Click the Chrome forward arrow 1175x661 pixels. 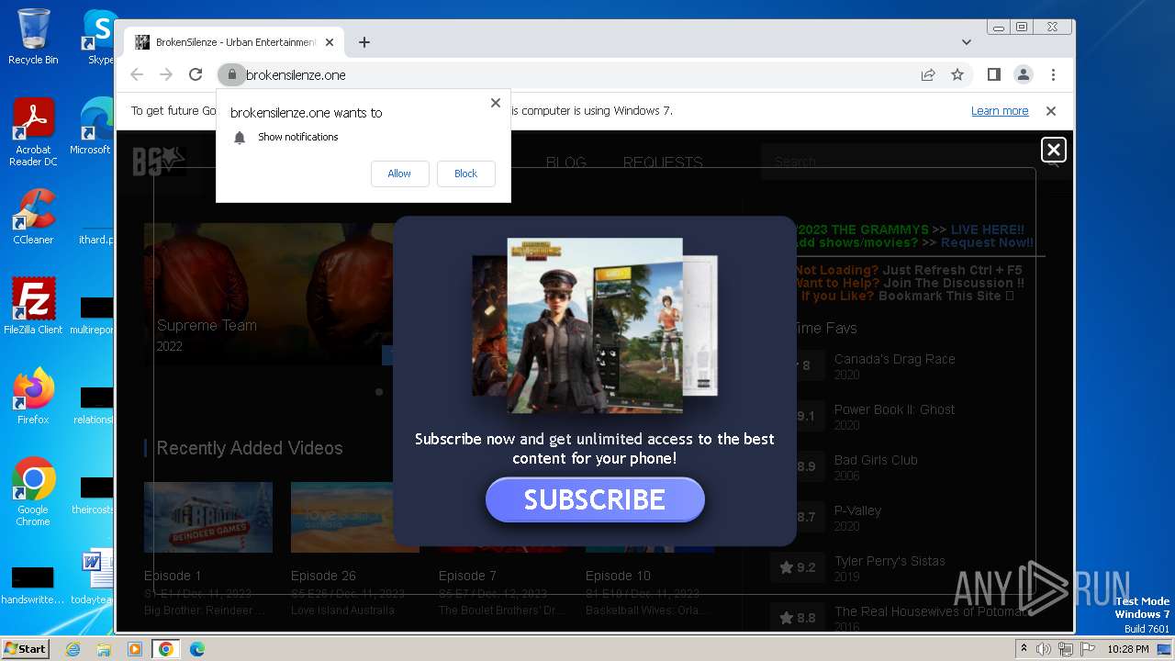[x=166, y=74]
